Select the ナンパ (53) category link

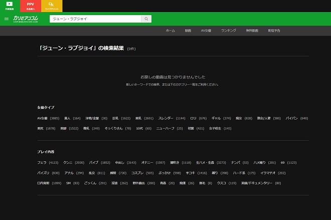(x=240, y=163)
